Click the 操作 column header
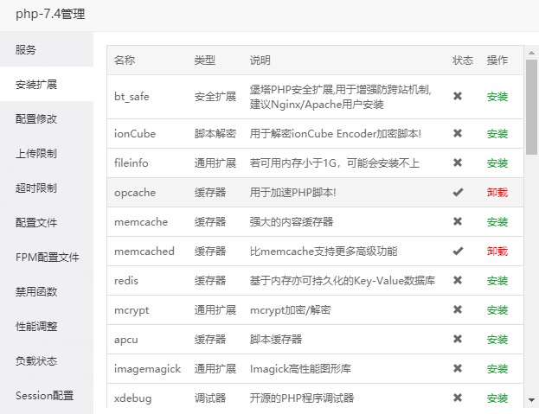The image size is (539, 414). click(x=497, y=61)
